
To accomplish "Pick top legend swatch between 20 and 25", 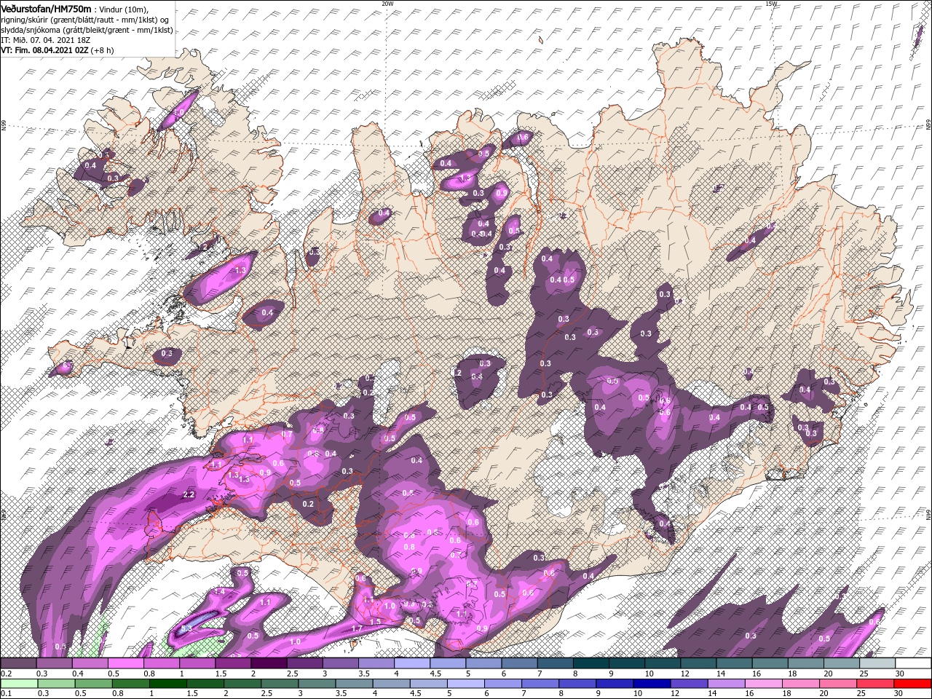I will click(842, 663).
